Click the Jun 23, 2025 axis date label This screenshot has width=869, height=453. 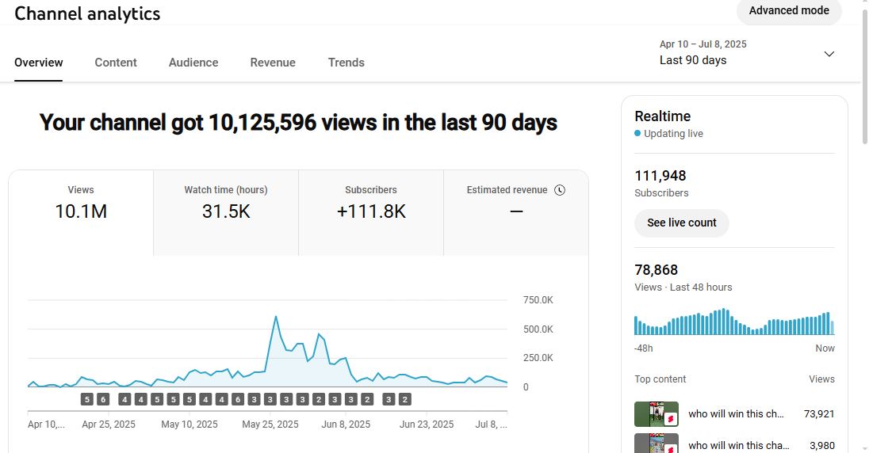427,424
